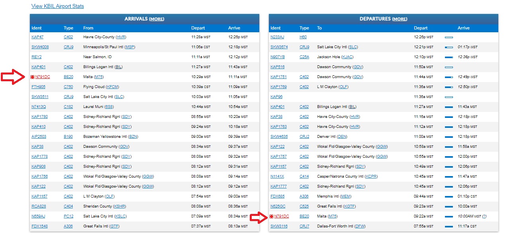Open arrival flight SKW3511
Image resolution: width=527 pixels, height=241 pixels.
click(x=40, y=97)
